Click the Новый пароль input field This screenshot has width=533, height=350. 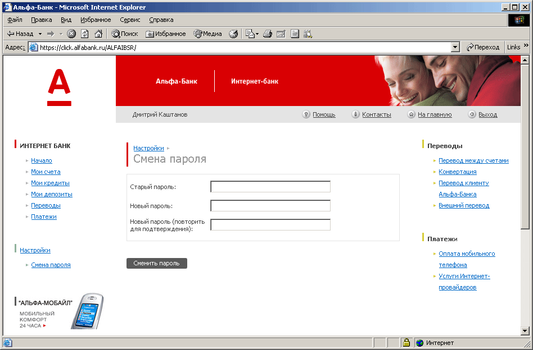(x=270, y=205)
